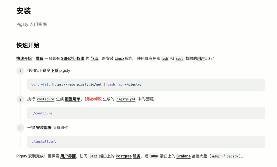The width and height of the screenshot is (277, 167).
Task: Open the 节点 link
Action: [94, 58]
